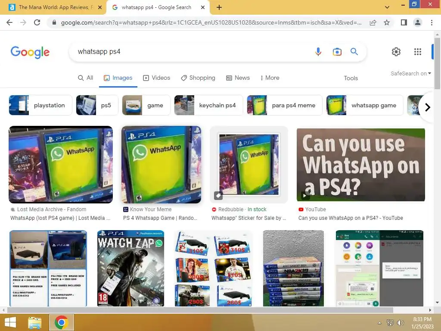Switch to the News tab

[238, 78]
